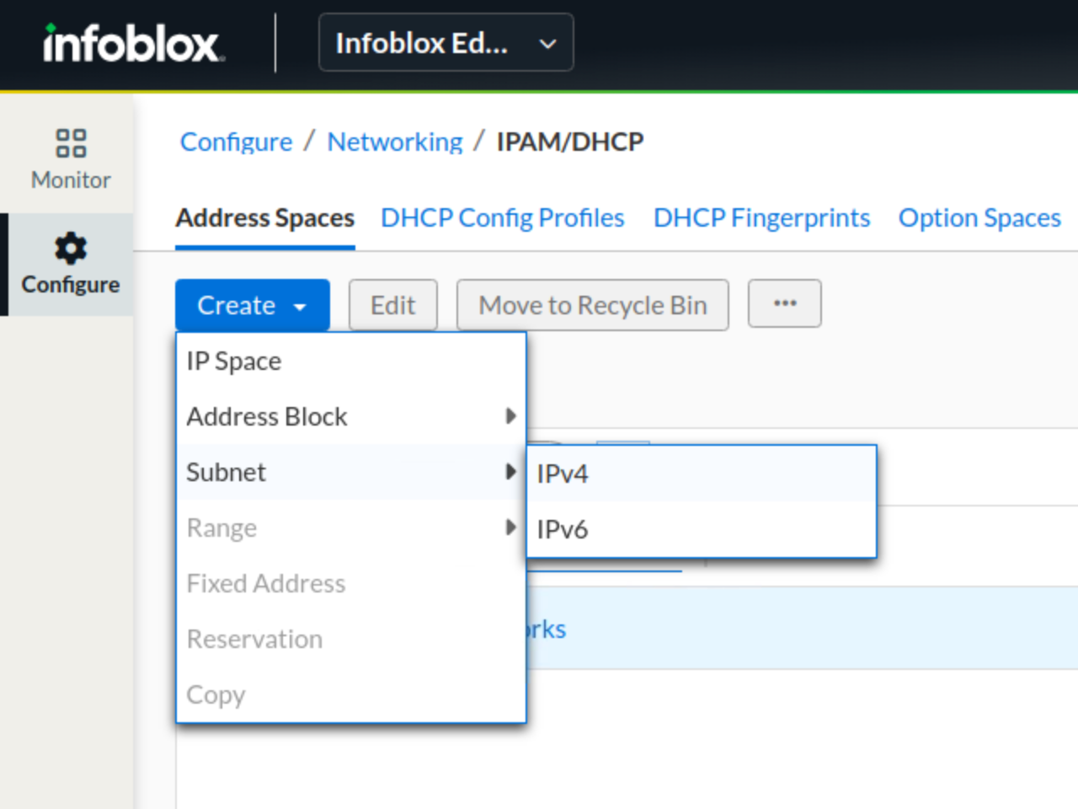Switch to DHCP Config Profiles tab
The width and height of the screenshot is (1078, 809).
click(502, 218)
